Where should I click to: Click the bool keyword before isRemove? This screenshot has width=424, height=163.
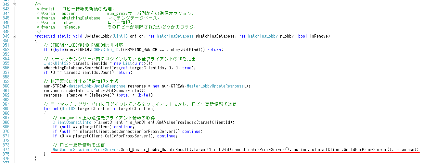pyautogui.click(x=302, y=36)
